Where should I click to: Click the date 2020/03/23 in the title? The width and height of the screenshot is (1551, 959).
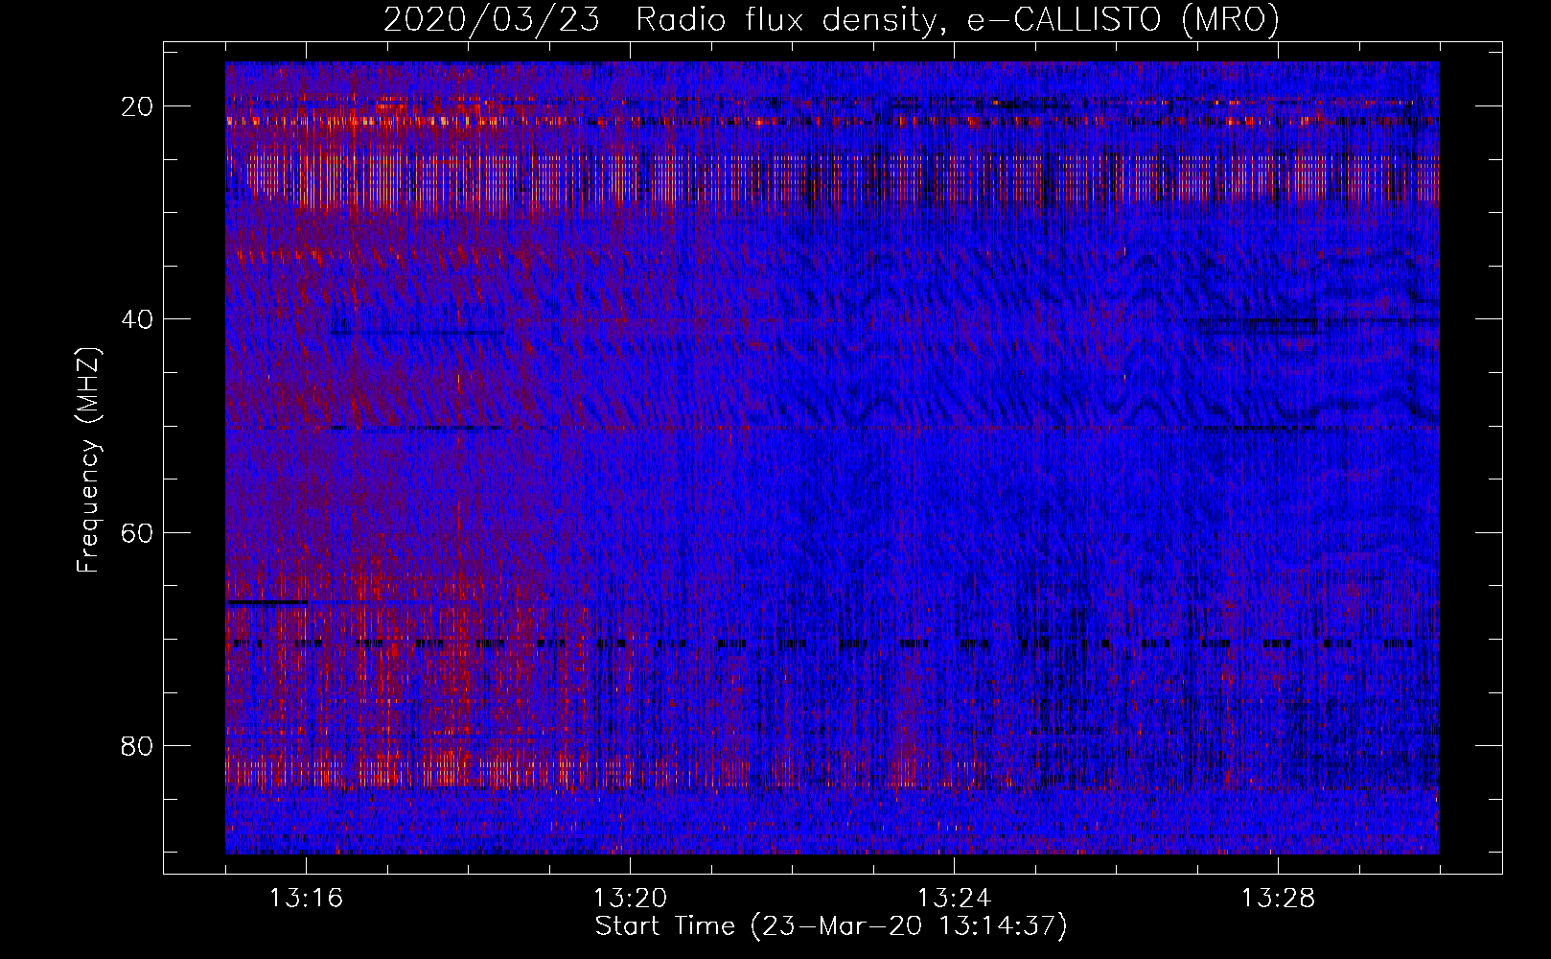[492, 21]
